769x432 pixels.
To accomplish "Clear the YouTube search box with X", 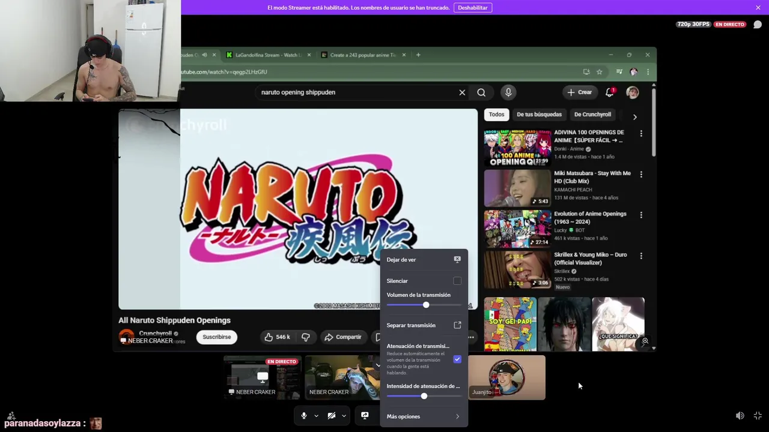I will 462,92.
